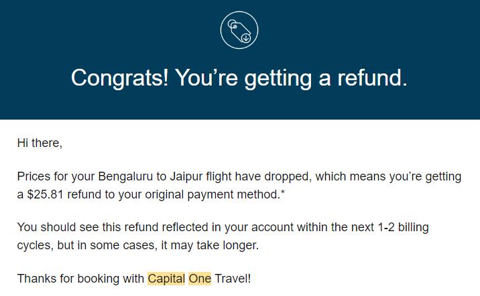Click the word "Travel!" in the closing line
The height and width of the screenshot is (296, 480).
point(233,279)
